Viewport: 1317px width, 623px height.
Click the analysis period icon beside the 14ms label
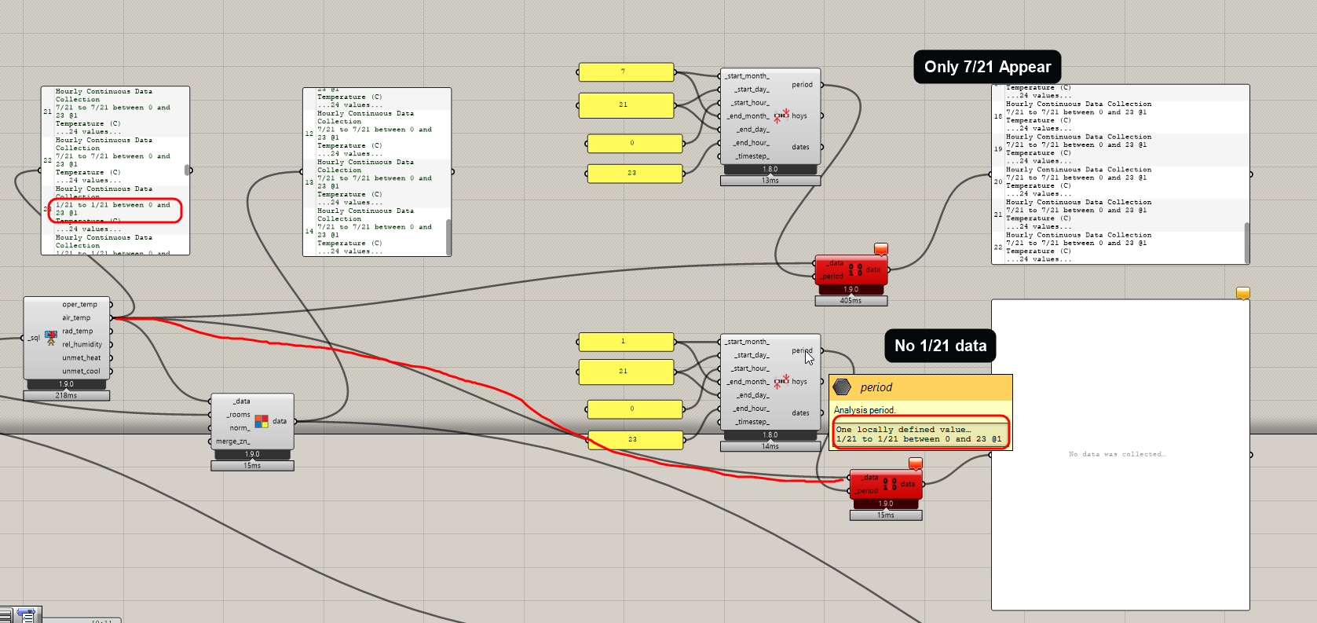[781, 382]
